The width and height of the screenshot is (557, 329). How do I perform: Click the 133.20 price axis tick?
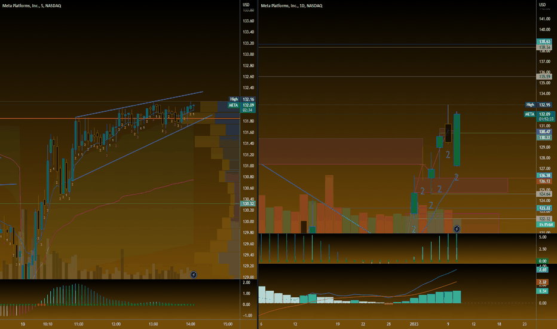pos(248,44)
